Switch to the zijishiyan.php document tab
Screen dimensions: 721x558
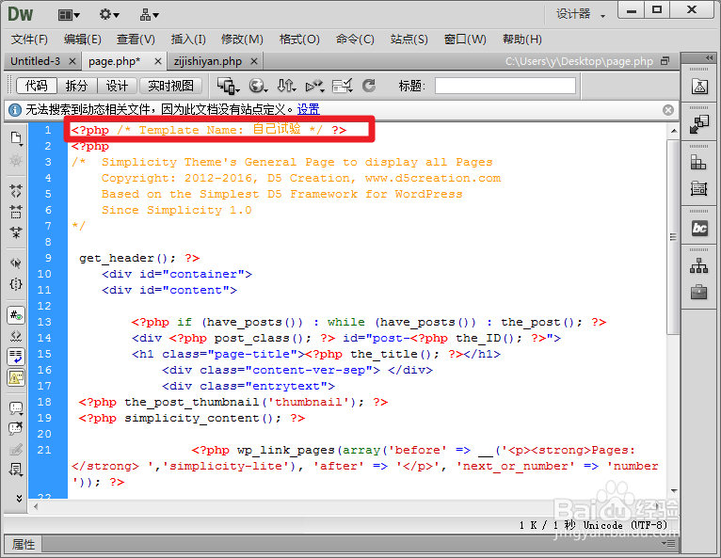click(x=208, y=61)
